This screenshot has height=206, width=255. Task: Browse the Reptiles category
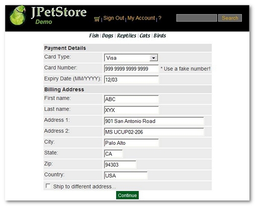[x=127, y=36]
